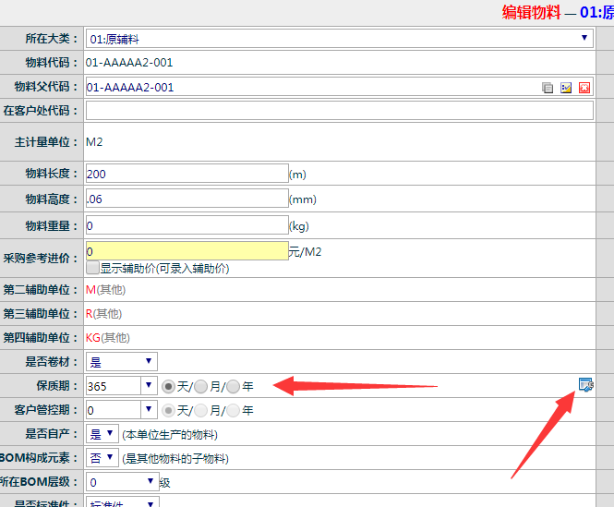The image size is (614, 507).
Task: Click the yellow 采购参考进价 input field
Action: pyautogui.click(x=187, y=251)
